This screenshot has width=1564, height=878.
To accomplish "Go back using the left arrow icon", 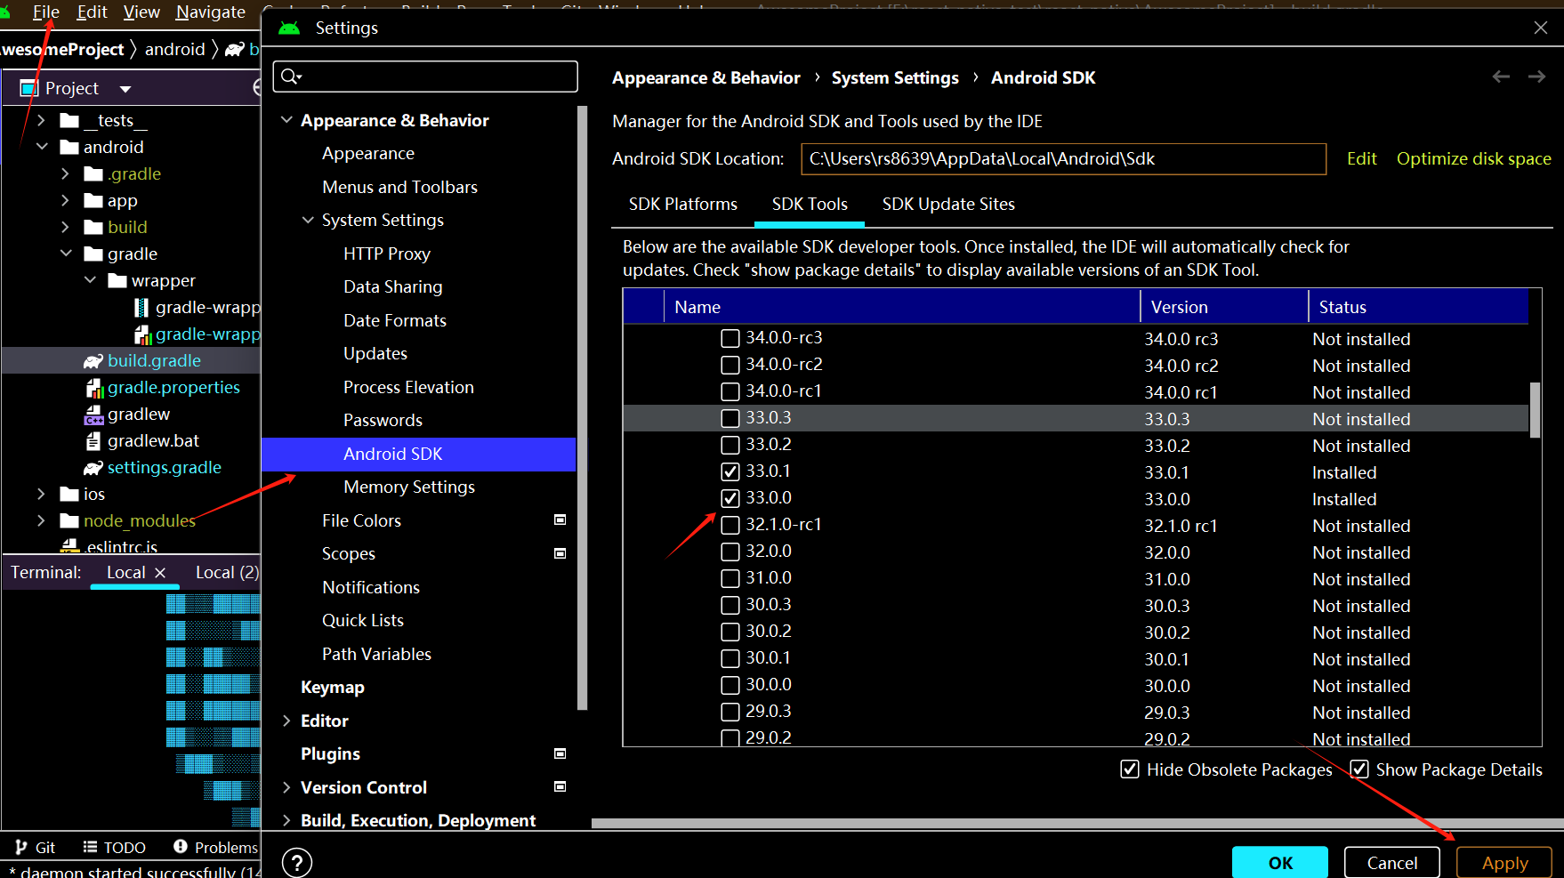I will click(1501, 77).
